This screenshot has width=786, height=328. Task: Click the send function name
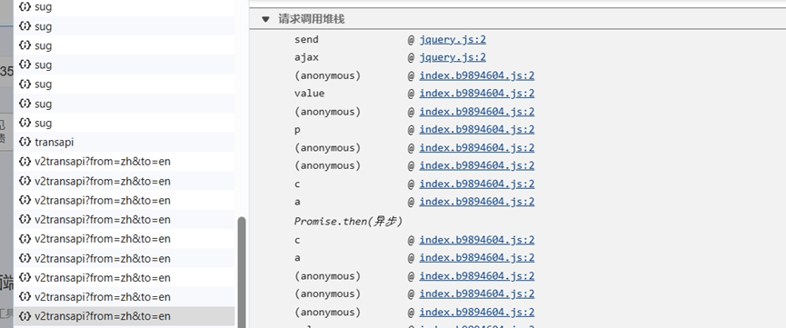(x=306, y=40)
